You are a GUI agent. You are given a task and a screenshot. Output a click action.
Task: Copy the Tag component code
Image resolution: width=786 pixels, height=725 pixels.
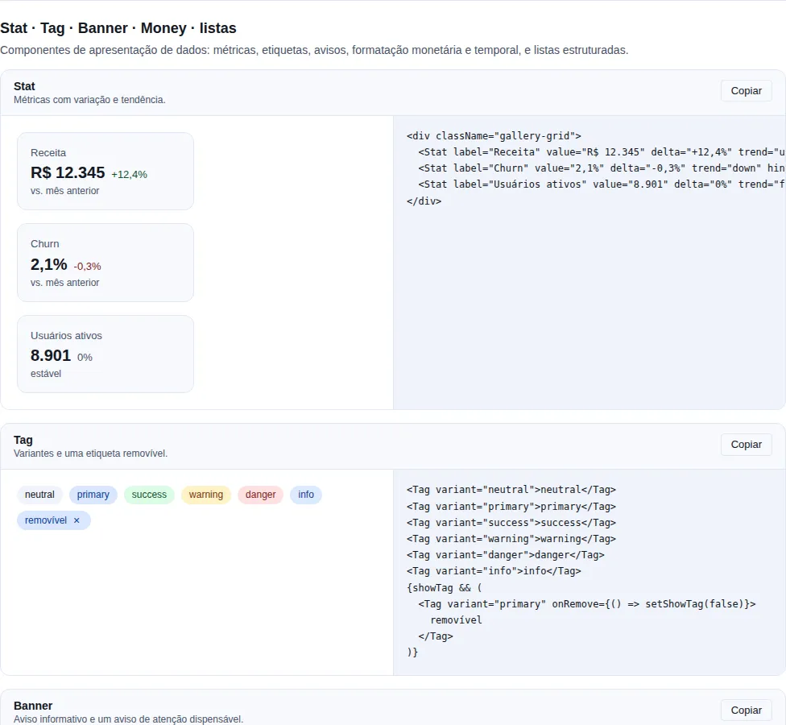(746, 445)
